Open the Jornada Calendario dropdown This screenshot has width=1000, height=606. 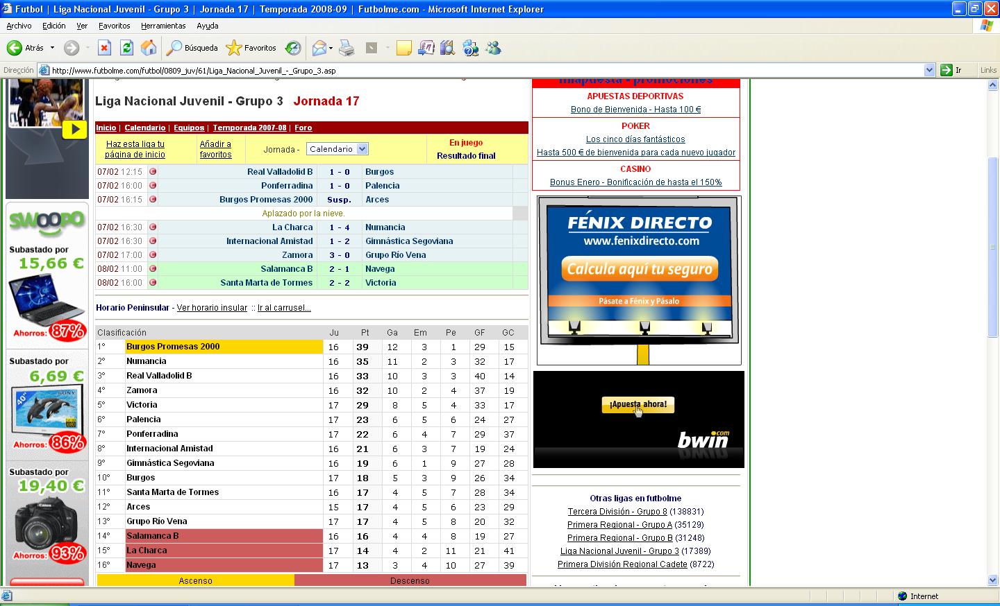pyautogui.click(x=337, y=149)
